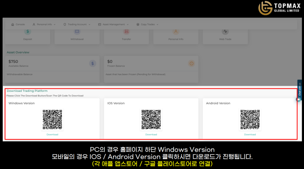Click the Copy Trades layers icon
Image resolution: width=304 pixels, height=169 pixels.
[x=138, y=25]
